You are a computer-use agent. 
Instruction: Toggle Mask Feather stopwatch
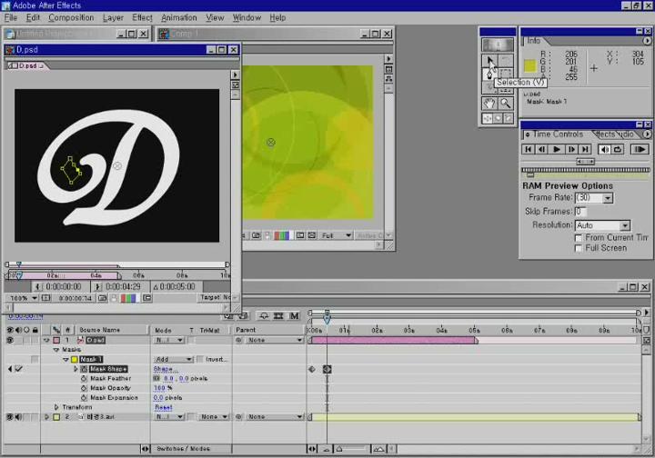point(84,378)
